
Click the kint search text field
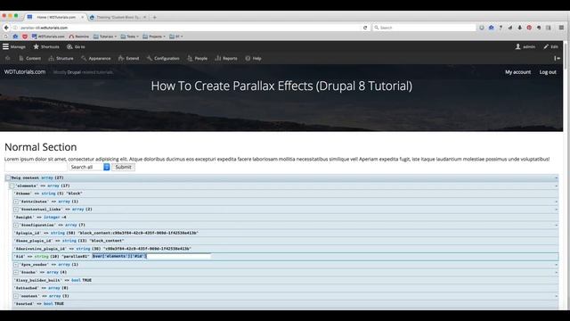point(36,167)
